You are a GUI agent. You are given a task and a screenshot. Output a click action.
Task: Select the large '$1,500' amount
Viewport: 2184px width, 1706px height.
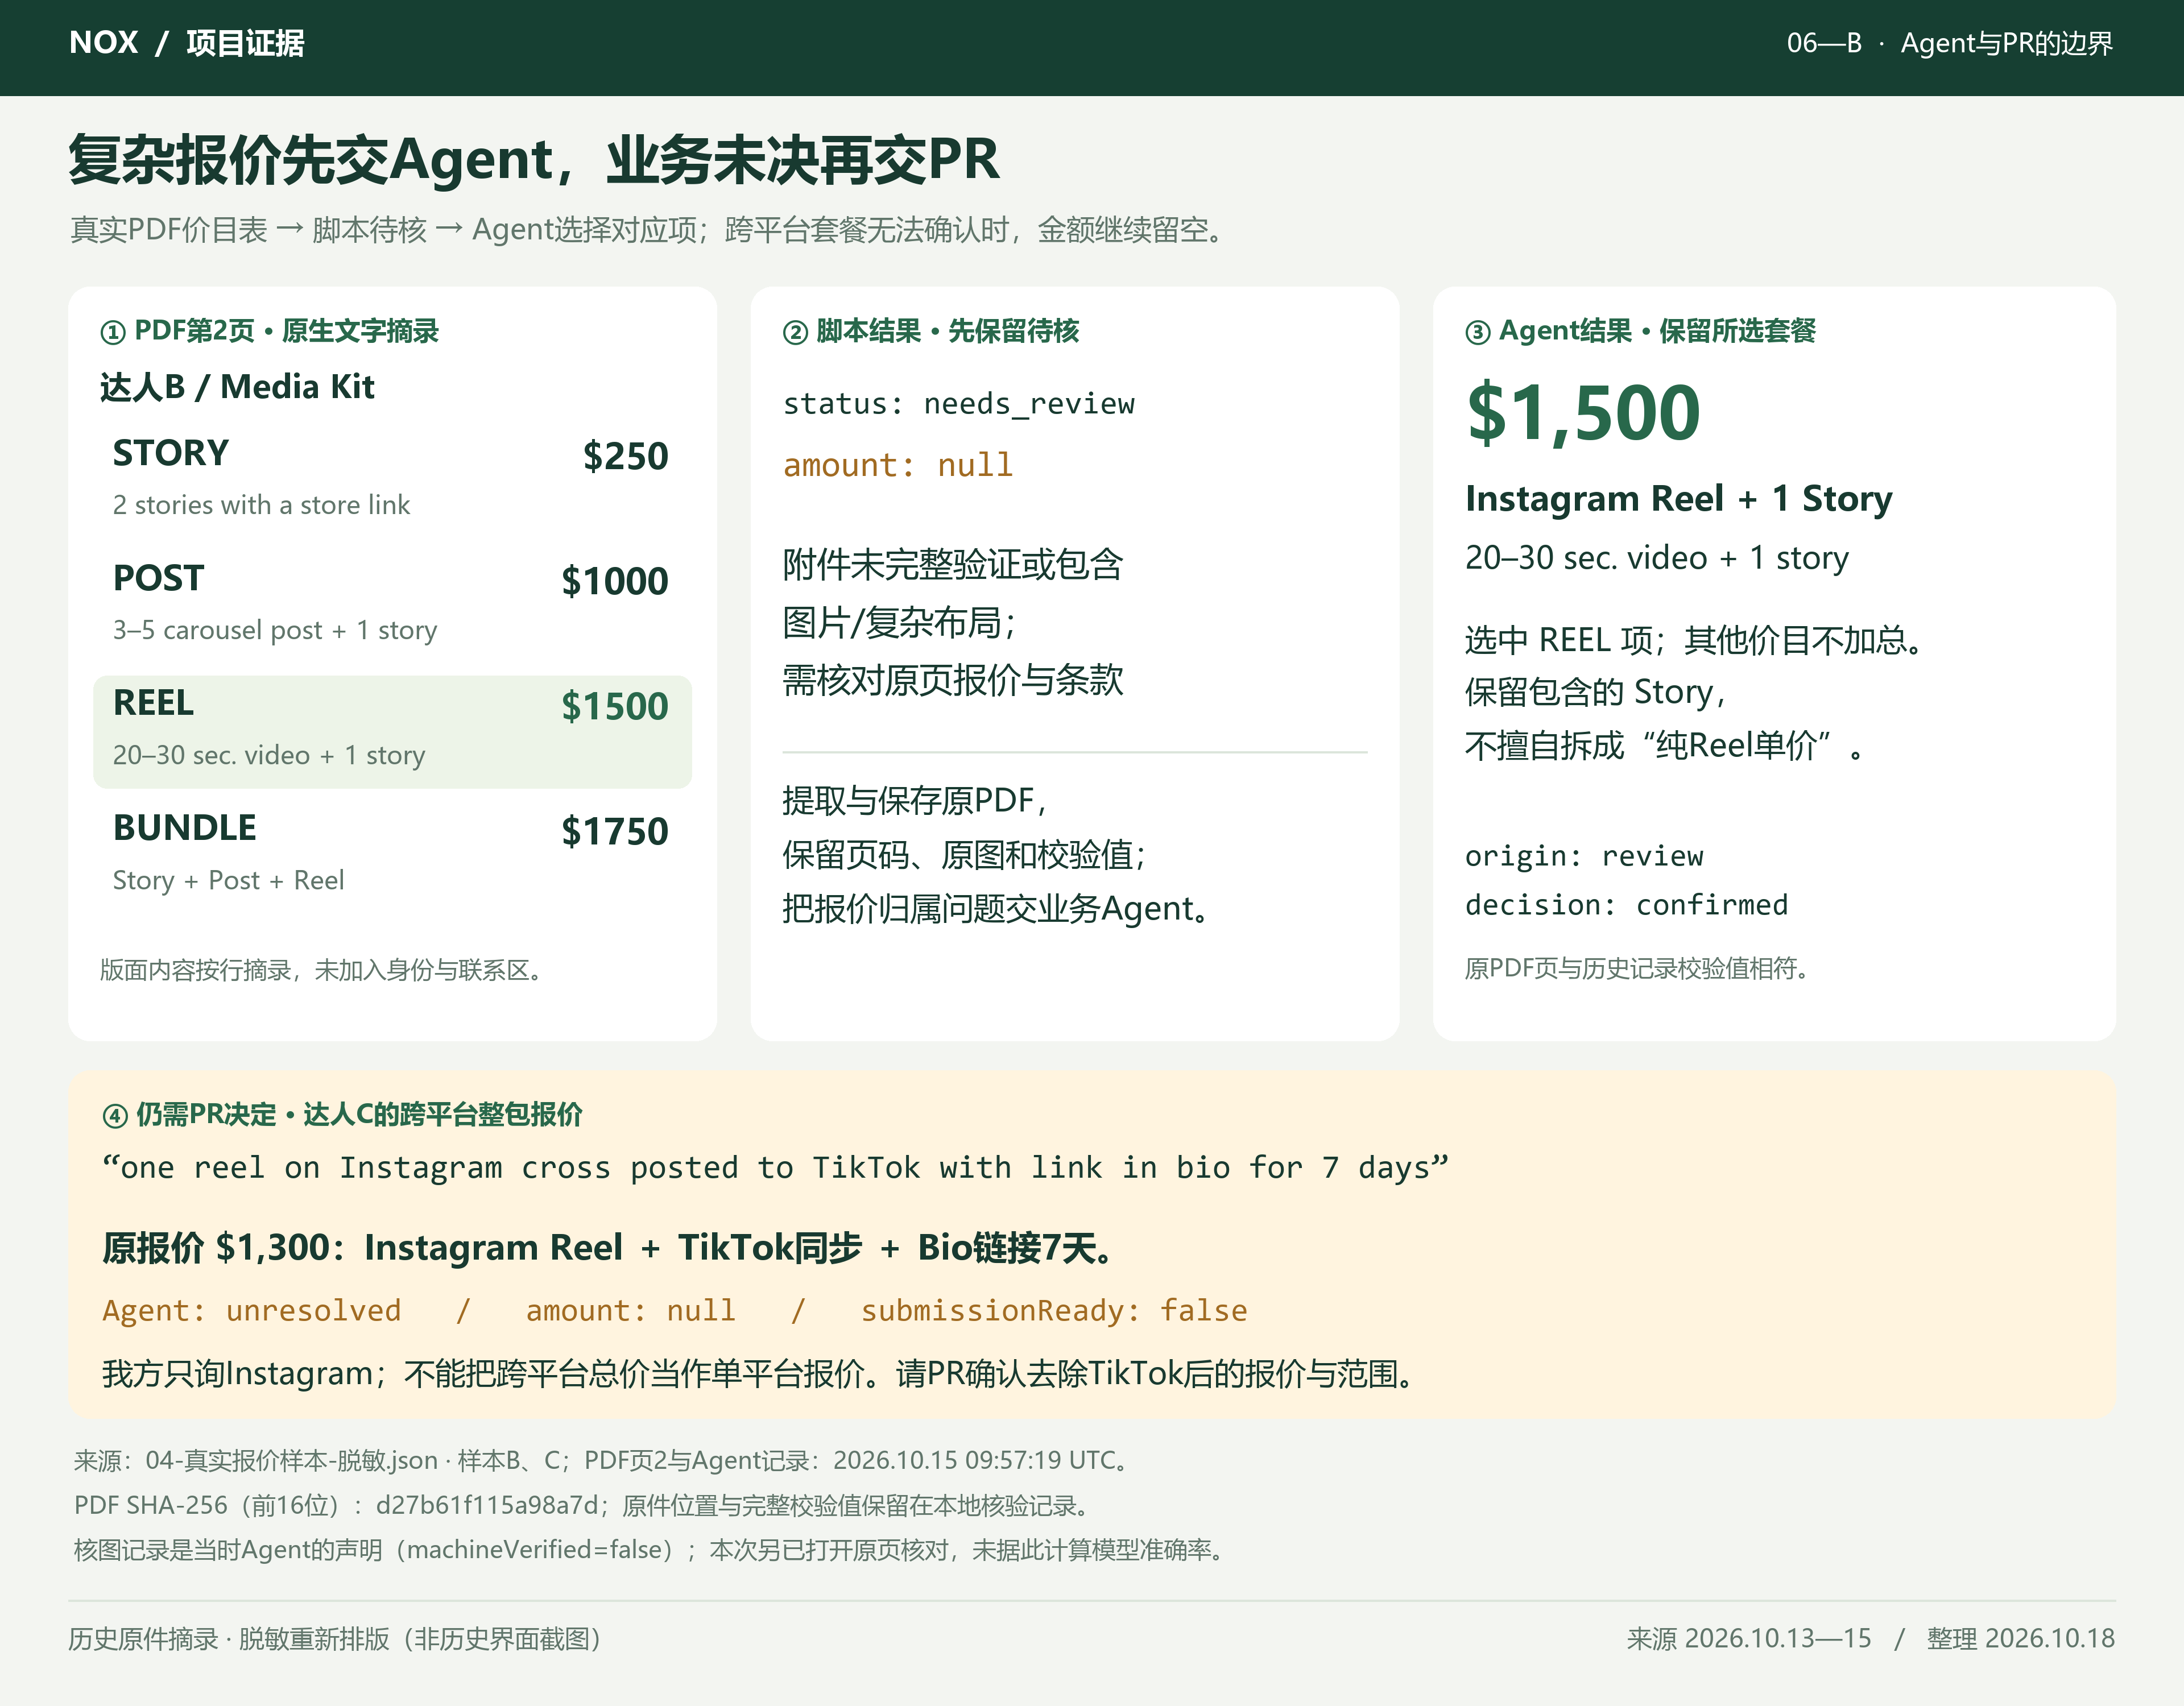pyautogui.click(x=1583, y=412)
